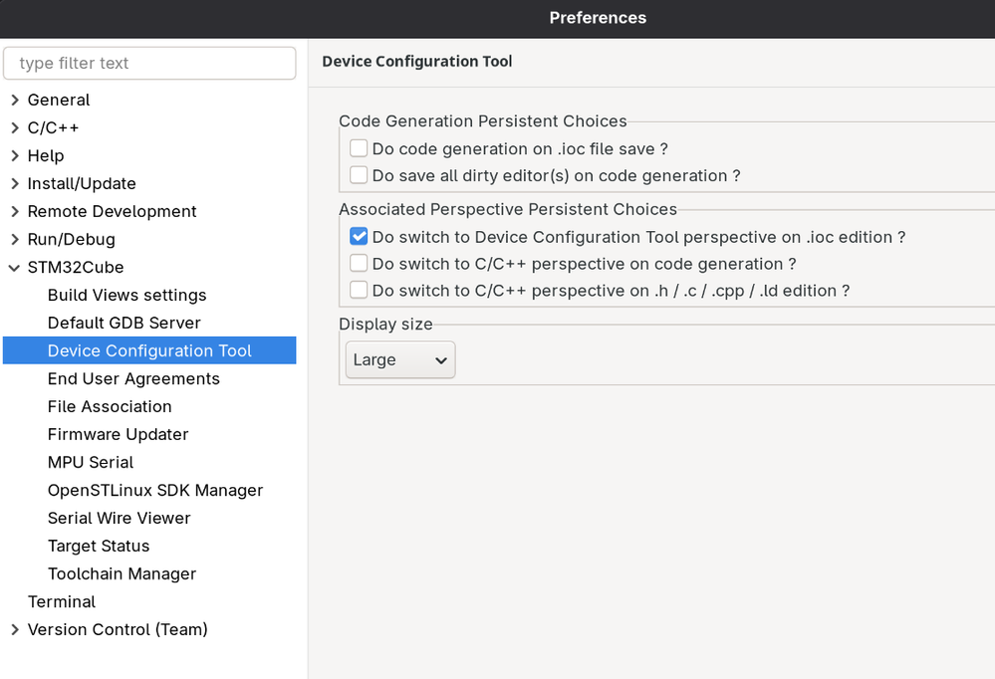Enable code generation on .ioc file save
The image size is (995, 679).
point(359,148)
